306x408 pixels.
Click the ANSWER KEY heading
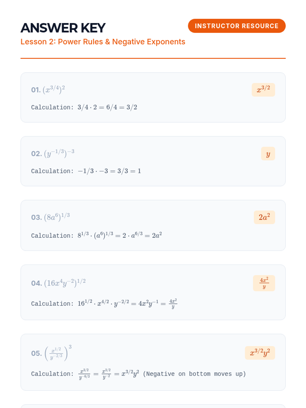tap(63, 28)
